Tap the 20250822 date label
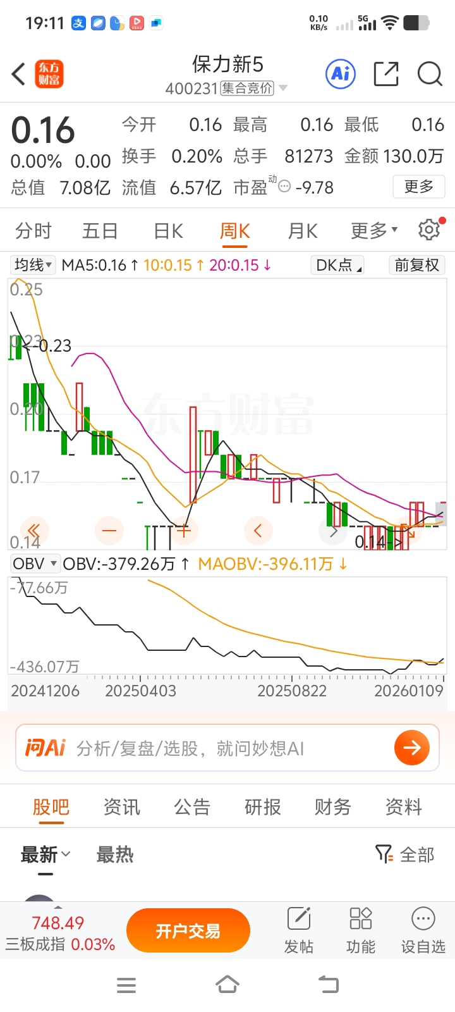 point(292,691)
